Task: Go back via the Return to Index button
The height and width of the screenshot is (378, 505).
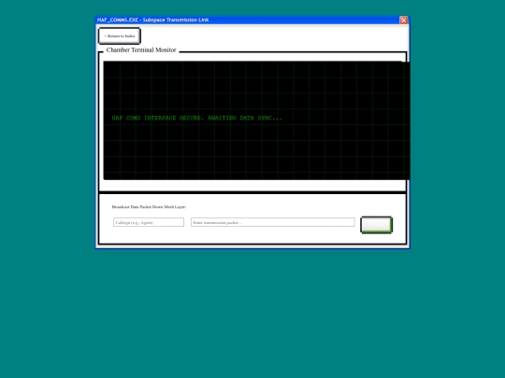Action: pyautogui.click(x=120, y=35)
